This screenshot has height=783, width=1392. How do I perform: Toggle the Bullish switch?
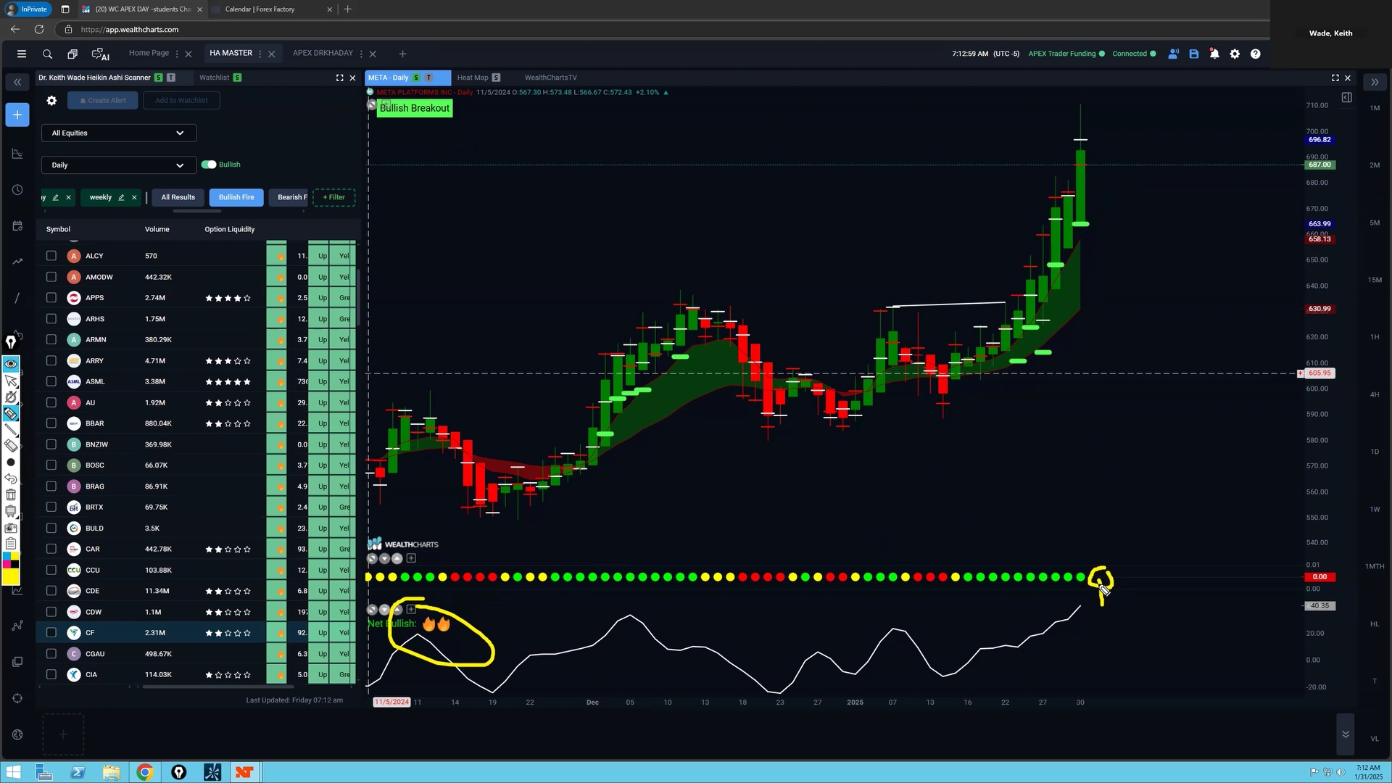[x=209, y=165]
